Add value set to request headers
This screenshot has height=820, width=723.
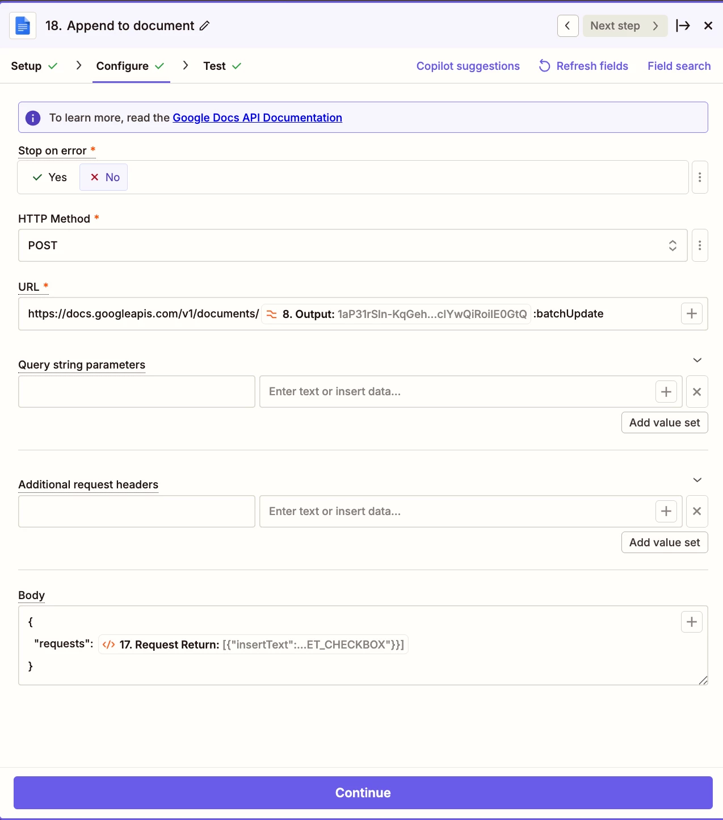click(x=665, y=542)
